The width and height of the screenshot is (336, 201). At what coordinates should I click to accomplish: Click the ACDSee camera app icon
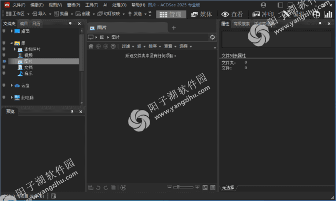7,5
